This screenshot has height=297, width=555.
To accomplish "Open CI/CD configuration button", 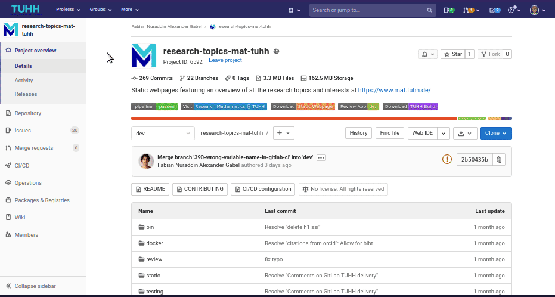I will [263, 189].
